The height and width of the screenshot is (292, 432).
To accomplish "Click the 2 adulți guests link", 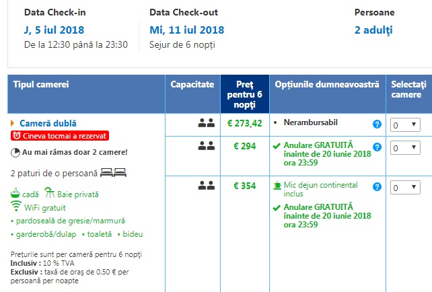I will (373, 30).
